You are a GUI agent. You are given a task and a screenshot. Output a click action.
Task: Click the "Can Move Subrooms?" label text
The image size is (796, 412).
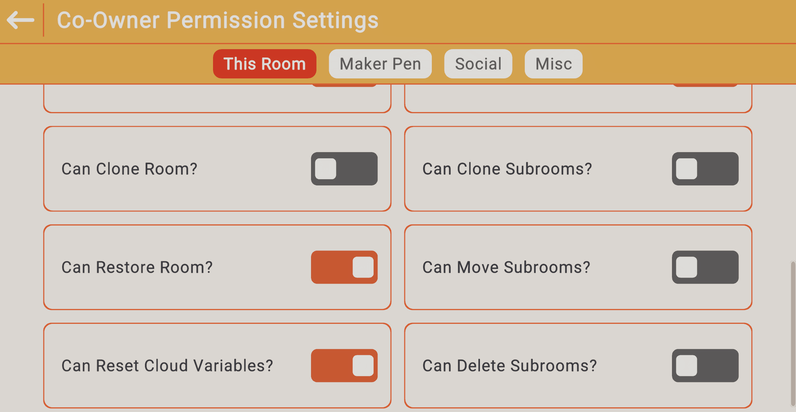click(506, 267)
